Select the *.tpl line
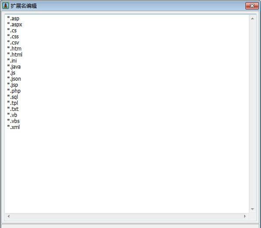Screen dimensions: 261x228 (13, 103)
